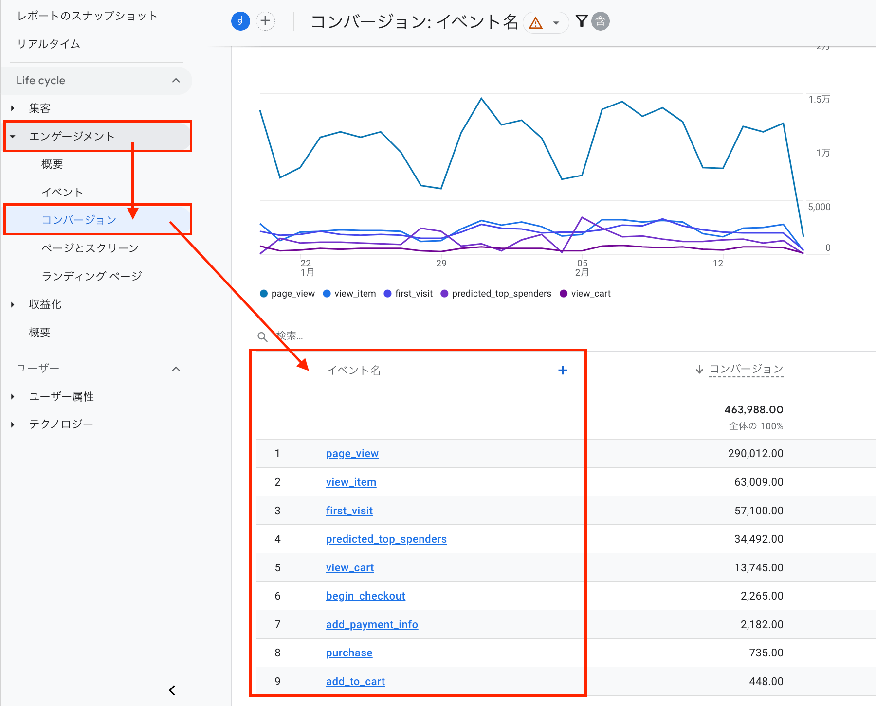
Task: Toggle the page_view legend dot
Action: click(x=264, y=294)
